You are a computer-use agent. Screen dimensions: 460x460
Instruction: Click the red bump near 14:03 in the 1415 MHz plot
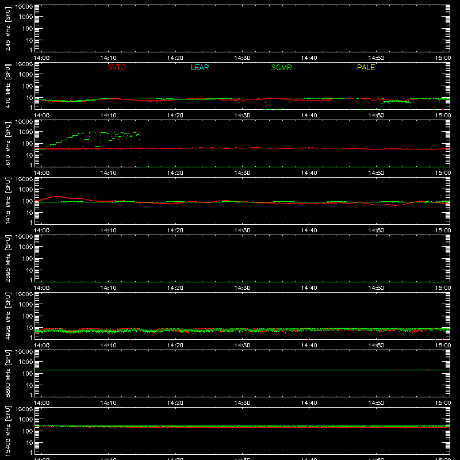click(58, 197)
